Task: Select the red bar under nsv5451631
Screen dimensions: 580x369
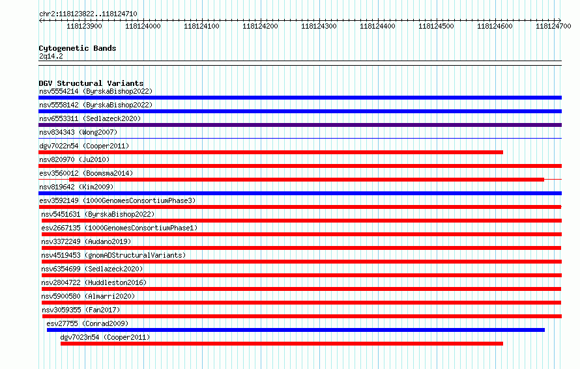Action: point(302,221)
